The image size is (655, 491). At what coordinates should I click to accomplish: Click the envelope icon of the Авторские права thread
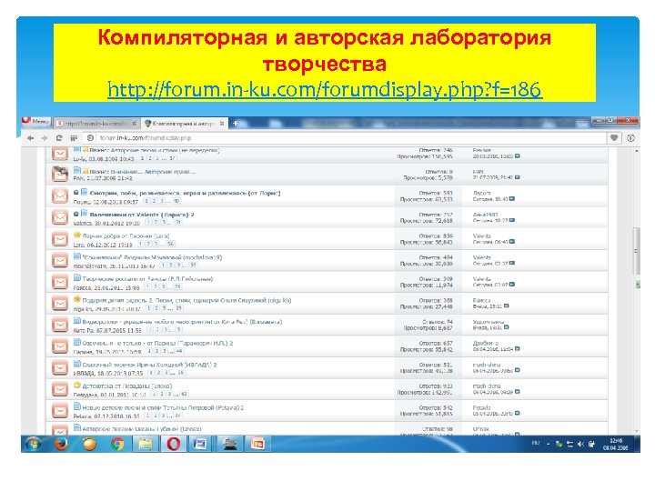pyautogui.click(x=60, y=174)
